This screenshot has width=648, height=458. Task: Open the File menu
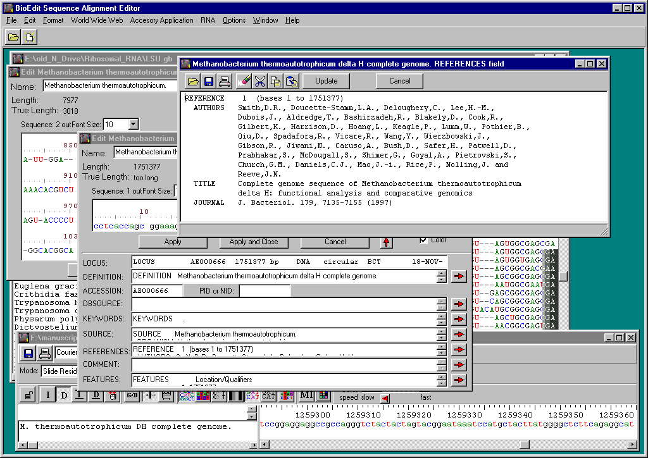11,20
